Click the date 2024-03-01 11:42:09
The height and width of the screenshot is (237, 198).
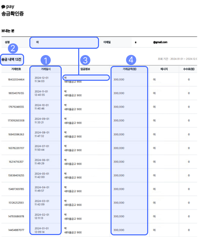pos(42,203)
